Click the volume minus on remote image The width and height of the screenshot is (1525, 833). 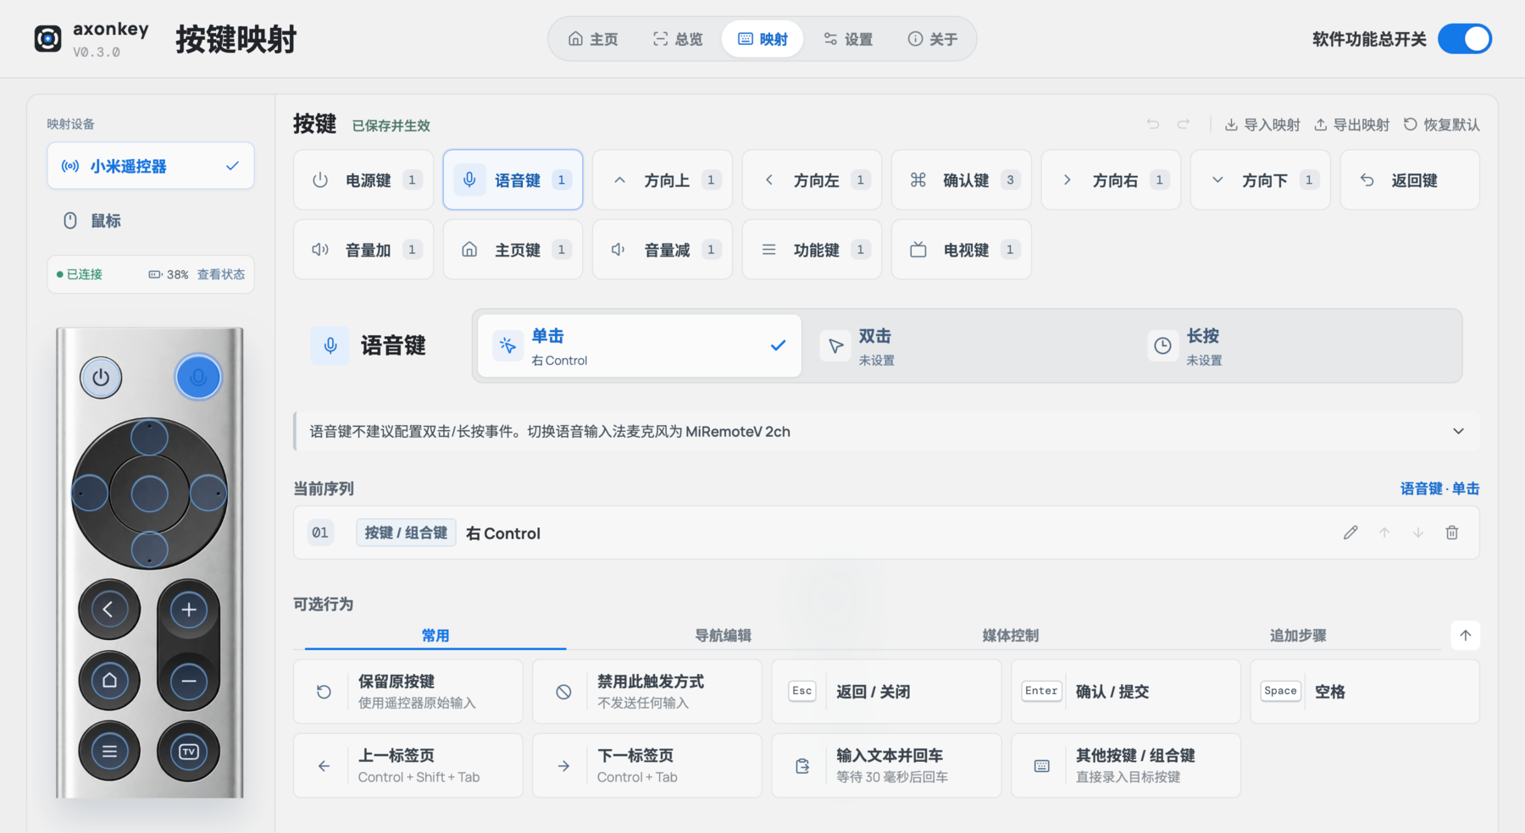tap(189, 681)
